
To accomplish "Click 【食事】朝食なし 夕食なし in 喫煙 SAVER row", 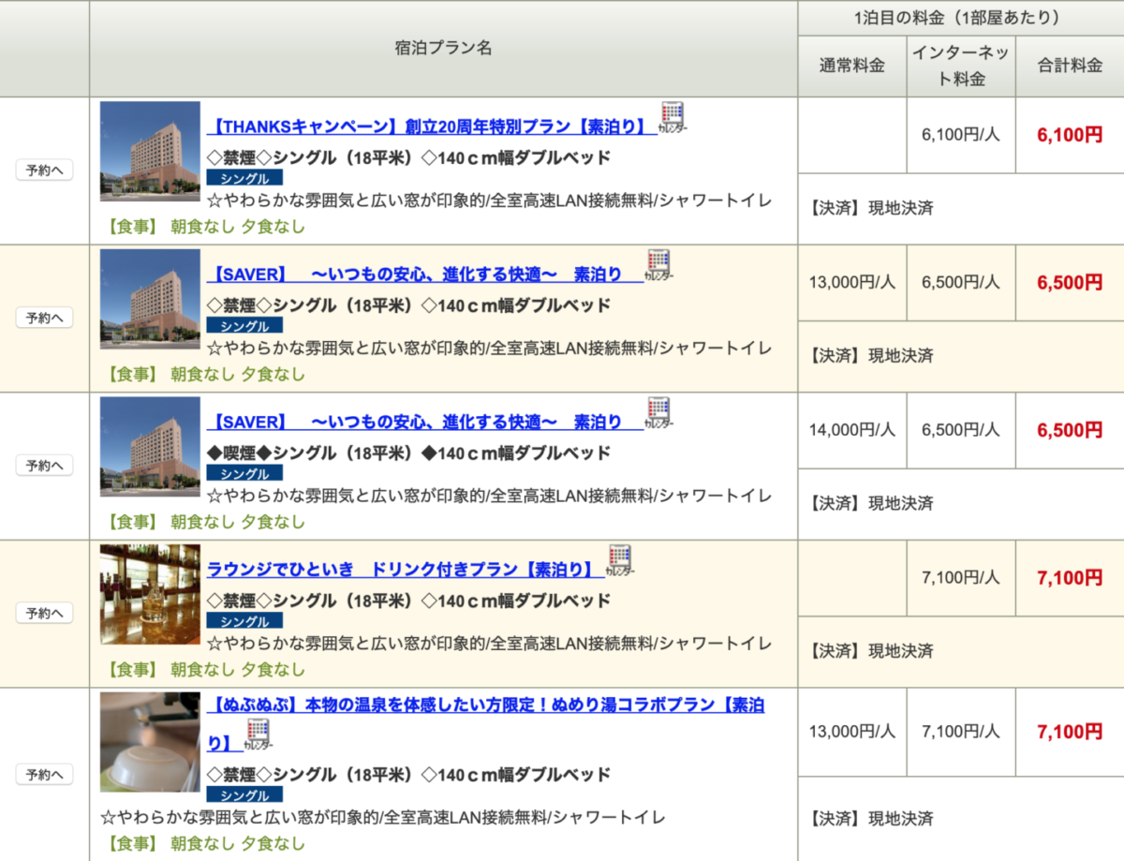I will (x=205, y=522).
